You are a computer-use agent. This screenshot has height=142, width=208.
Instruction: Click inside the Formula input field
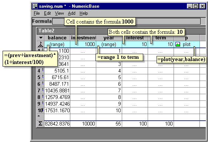126,21
